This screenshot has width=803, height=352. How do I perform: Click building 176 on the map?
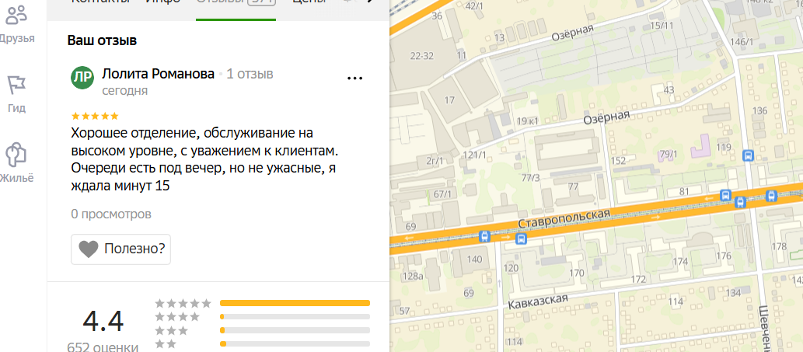[x=724, y=256]
